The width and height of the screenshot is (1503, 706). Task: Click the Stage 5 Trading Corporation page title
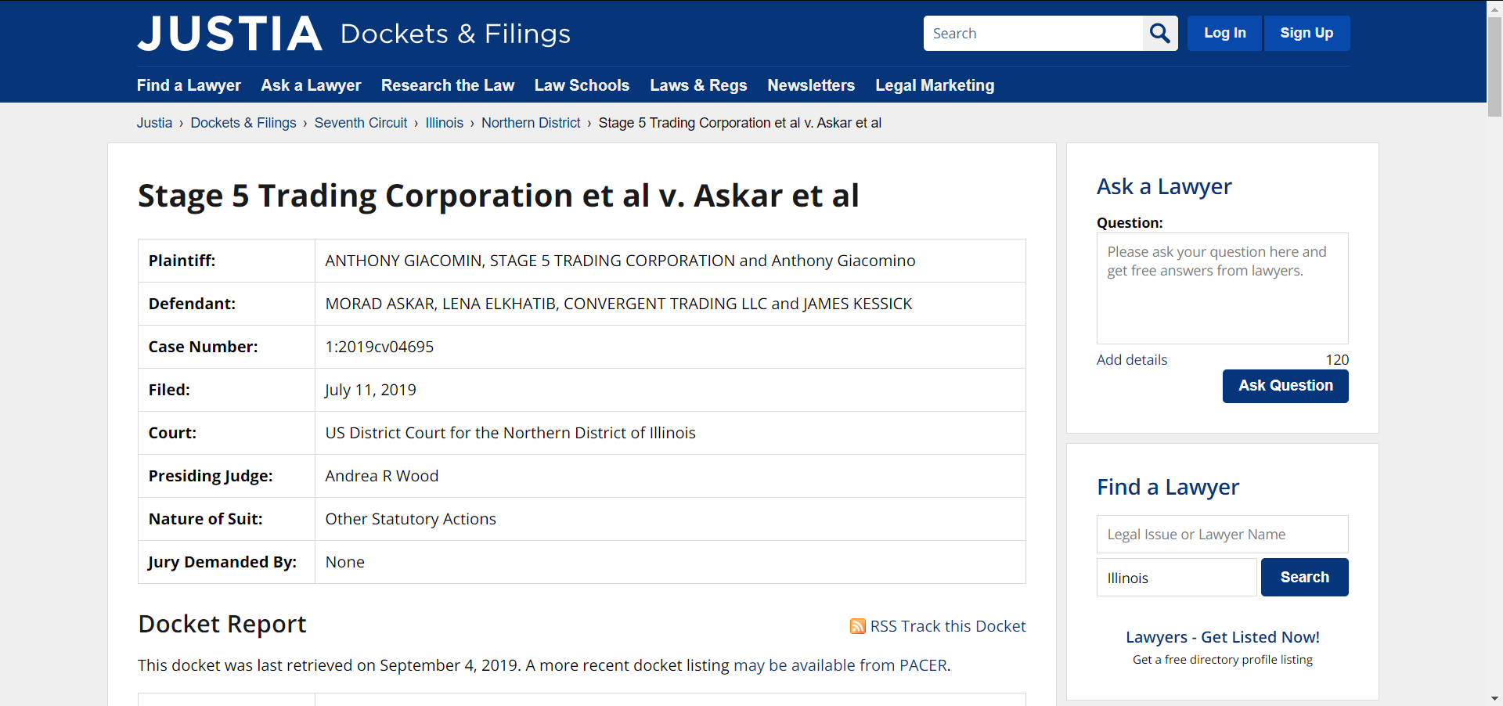[x=499, y=196]
